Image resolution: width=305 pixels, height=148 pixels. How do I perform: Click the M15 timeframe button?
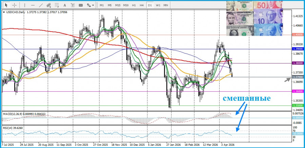(118, 5)
